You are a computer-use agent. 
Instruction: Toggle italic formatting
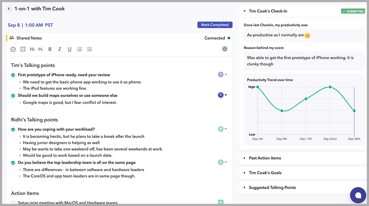coord(60,49)
